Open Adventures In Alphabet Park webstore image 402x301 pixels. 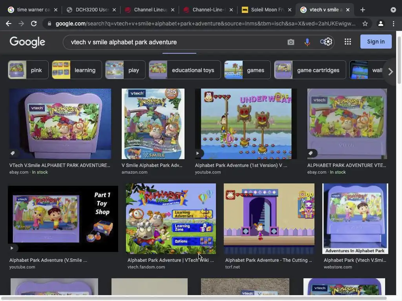tap(355, 219)
